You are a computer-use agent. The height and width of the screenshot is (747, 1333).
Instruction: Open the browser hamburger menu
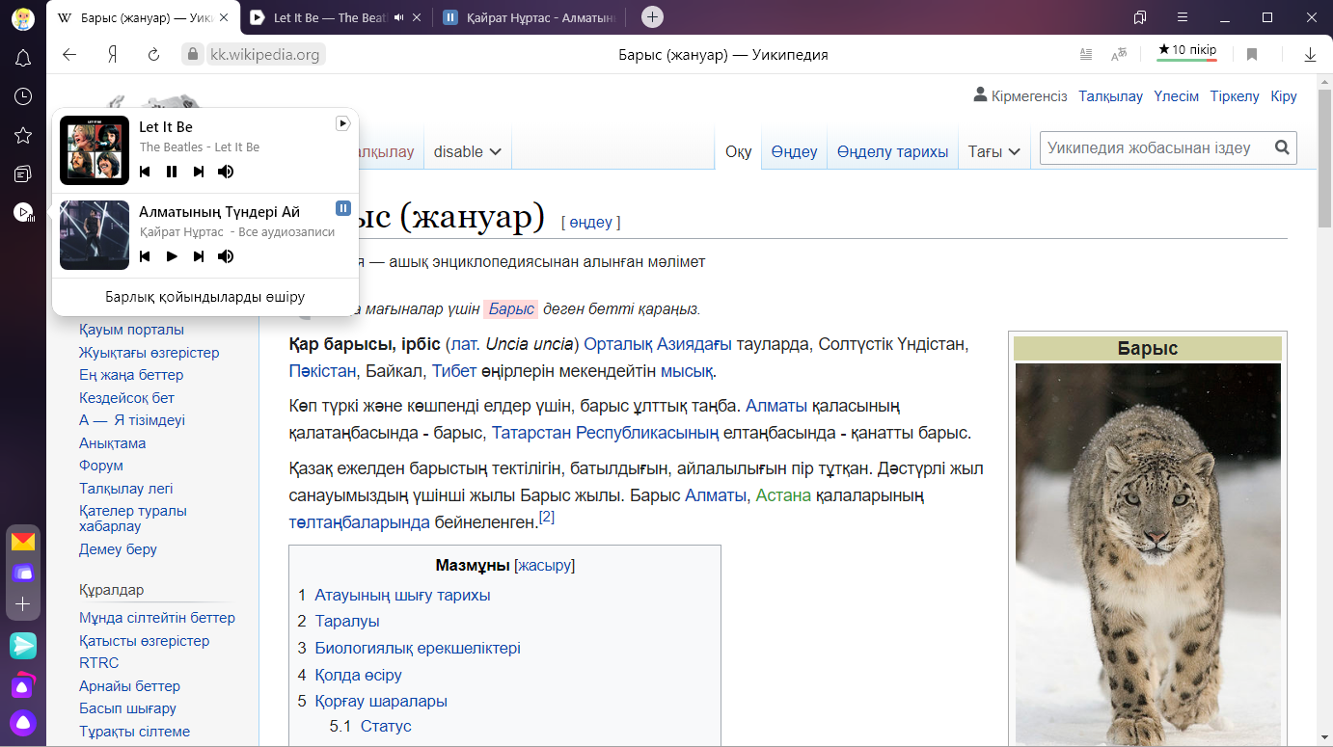point(1183,17)
